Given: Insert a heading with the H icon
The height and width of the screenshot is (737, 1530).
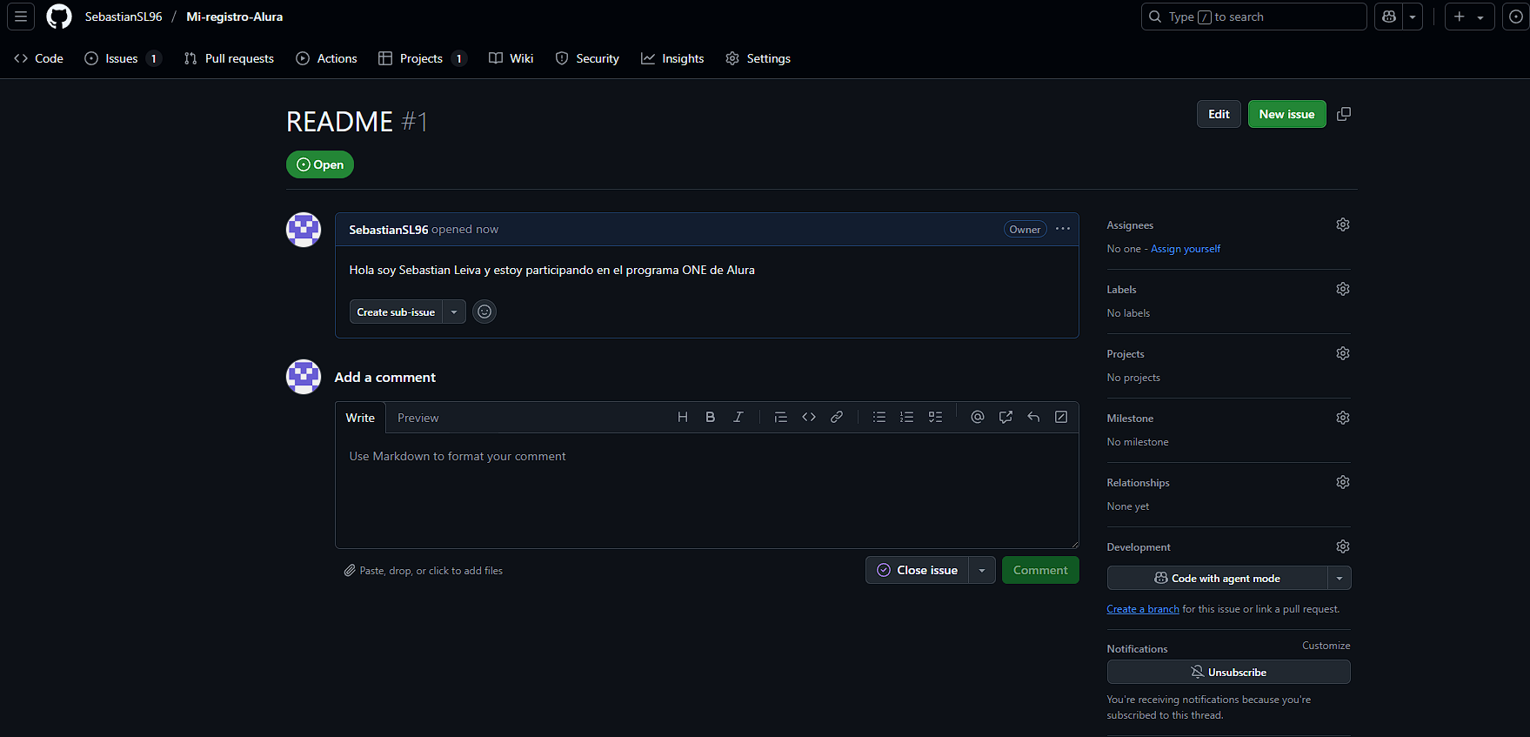Looking at the screenshot, I should 683,417.
